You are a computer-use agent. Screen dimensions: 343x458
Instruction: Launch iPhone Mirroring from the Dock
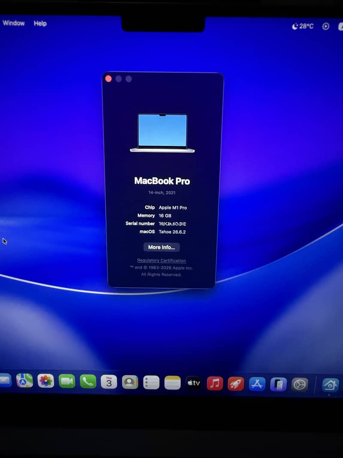(279, 384)
